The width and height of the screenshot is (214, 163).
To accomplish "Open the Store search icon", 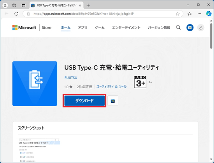I will pyautogui.click(x=178, y=27).
